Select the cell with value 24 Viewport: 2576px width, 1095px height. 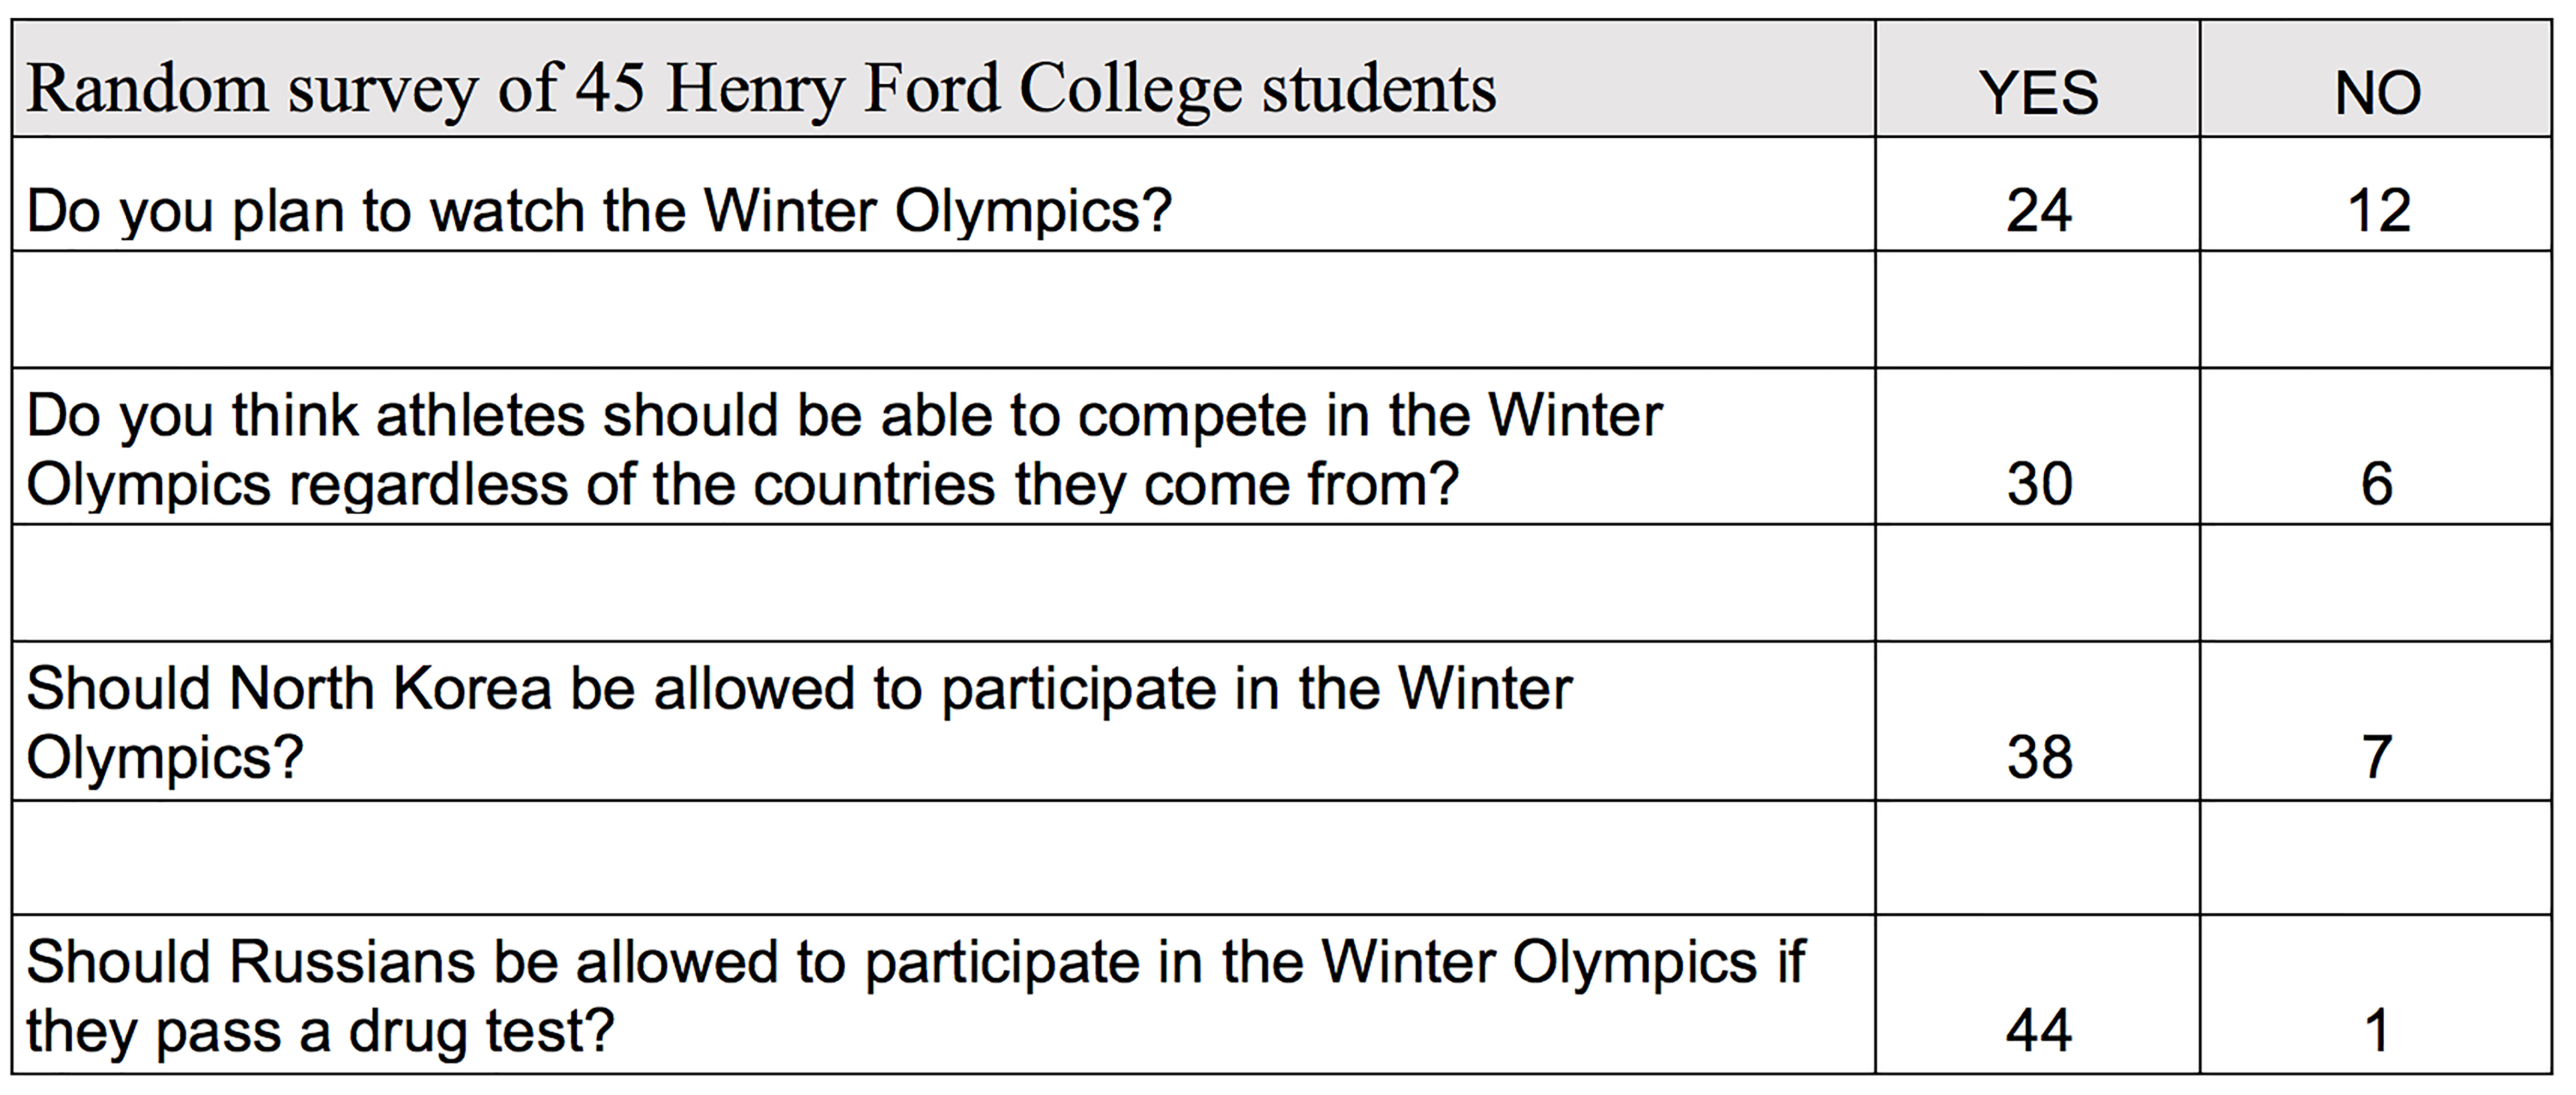point(2038,194)
